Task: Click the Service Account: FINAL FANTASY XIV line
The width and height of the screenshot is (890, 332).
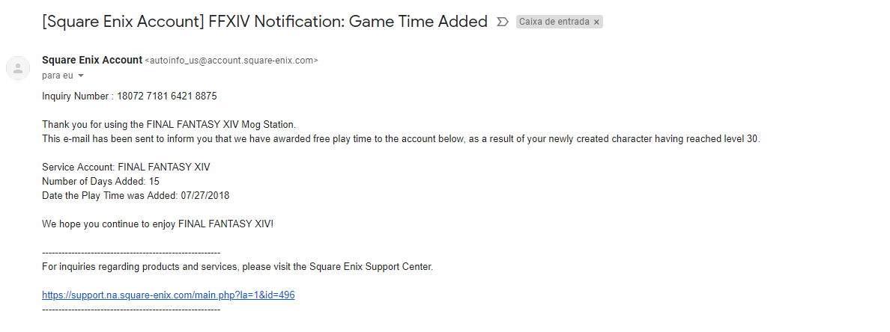Action: (x=126, y=167)
